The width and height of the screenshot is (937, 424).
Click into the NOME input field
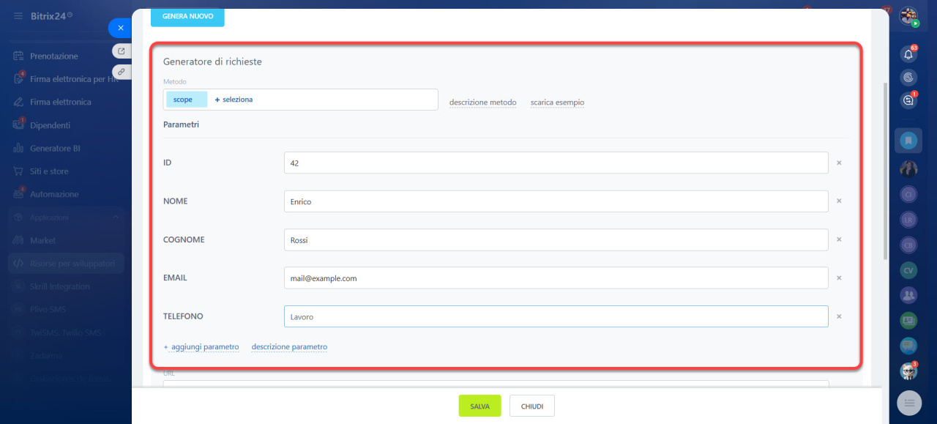click(556, 201)
